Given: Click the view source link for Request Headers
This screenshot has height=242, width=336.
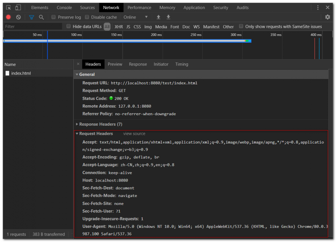Looking at the screenshot, I should (x=134, y=133).
